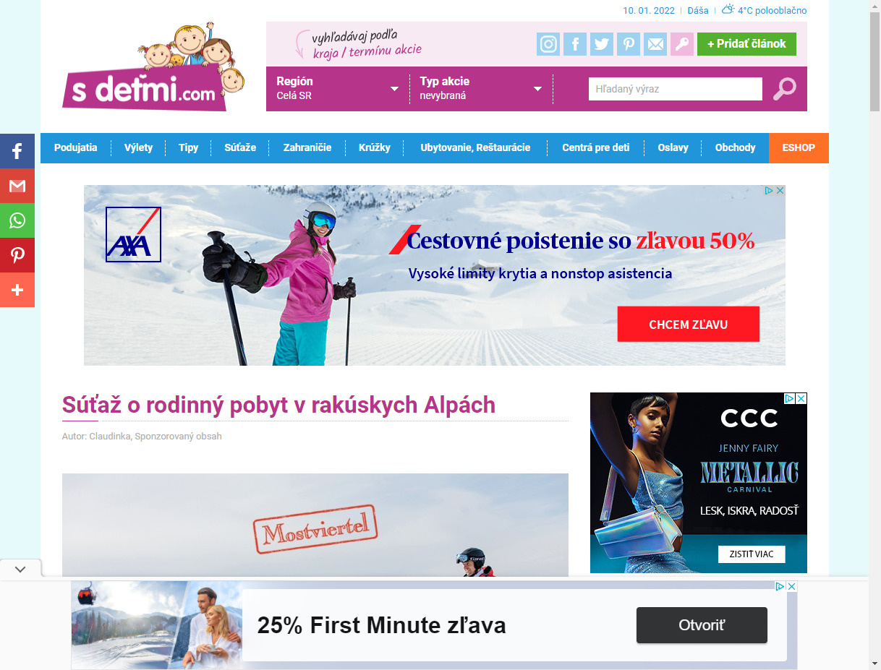The width and height of the screenshot is (881, 670).
Task: Focus the Hľadaný výraz search field
Action: click(676, 89)
